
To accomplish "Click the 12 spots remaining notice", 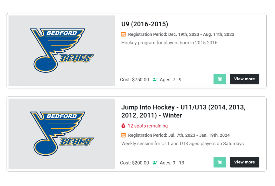I will [147, 126].
